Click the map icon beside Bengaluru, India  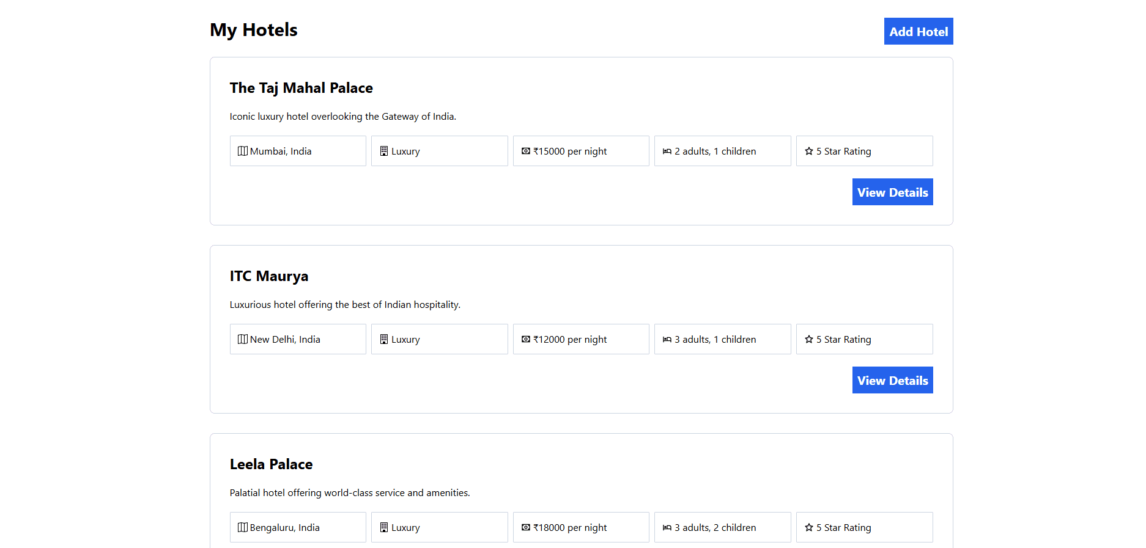pyautogui.click(x=243, y=527)
